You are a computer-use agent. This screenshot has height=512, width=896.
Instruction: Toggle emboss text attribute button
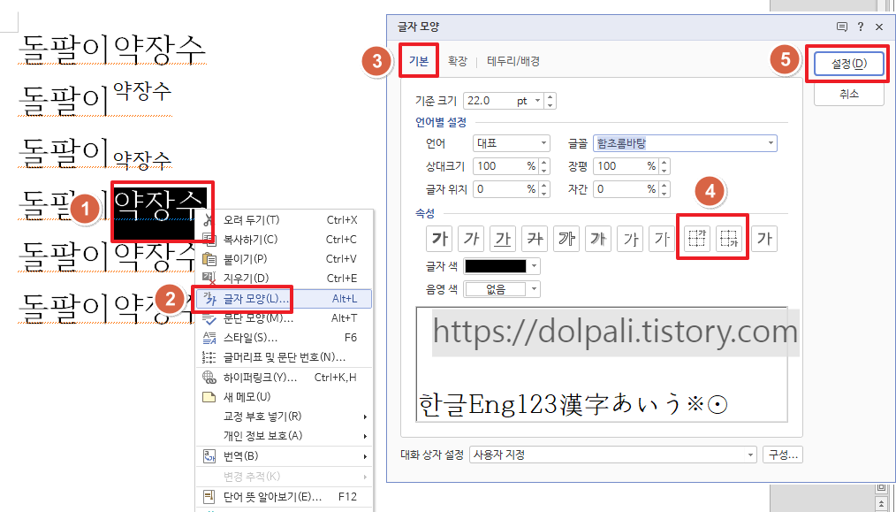[x=631, y=239]
